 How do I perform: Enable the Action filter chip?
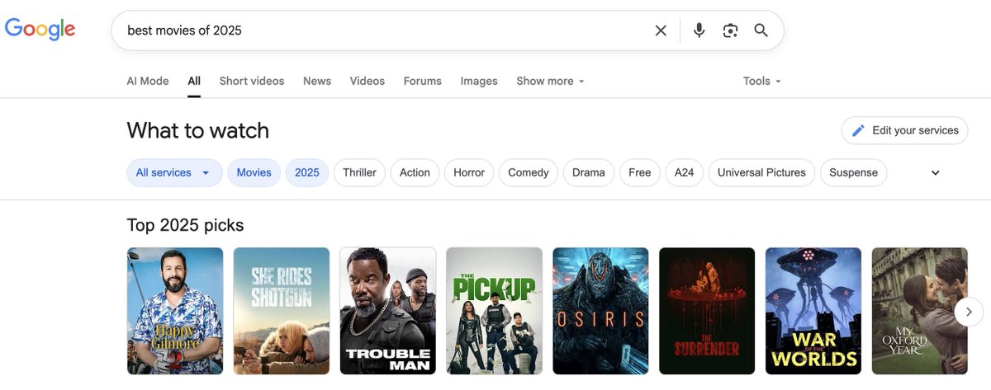(415, 172)
